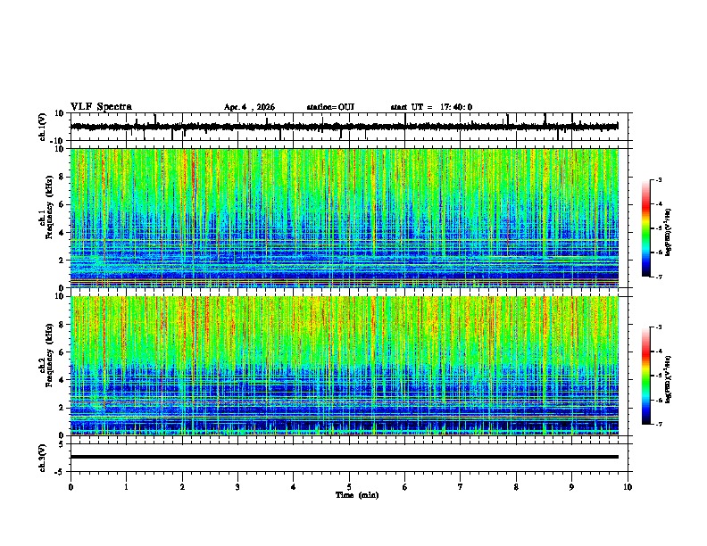This screenshot has width=707, height=546.
Task: Click the ch.1 voltage waveform trace
Action: [x=344, y=127]
